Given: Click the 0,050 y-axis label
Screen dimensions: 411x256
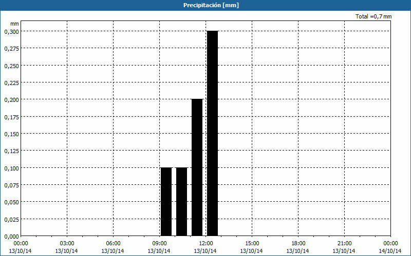Looking at the screenshot, I should 11,202.
